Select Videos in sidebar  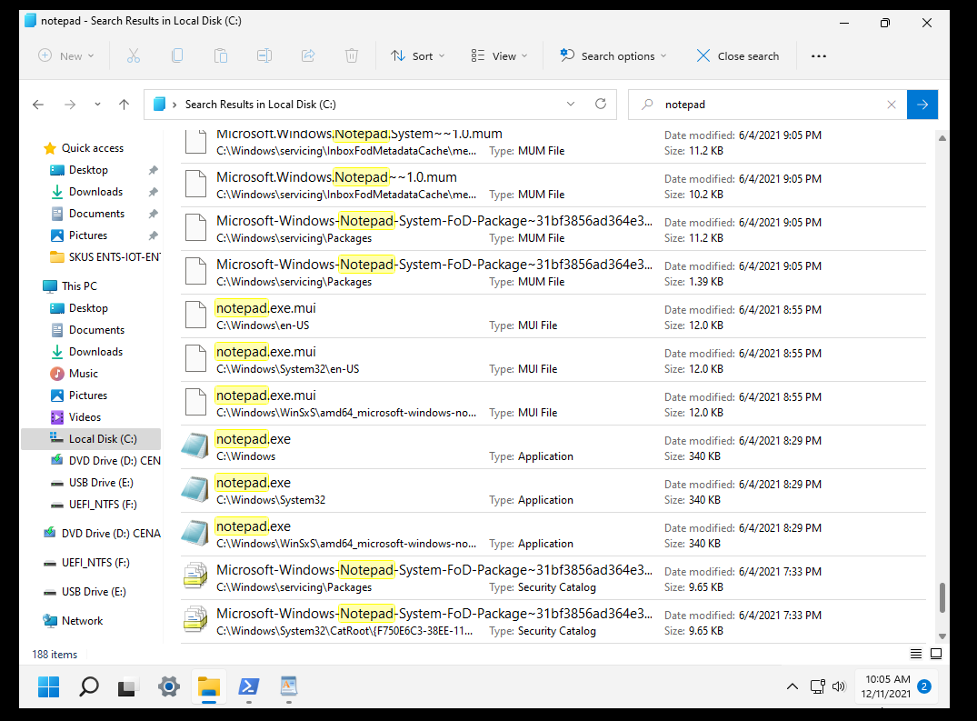click(x=85, y=417)
